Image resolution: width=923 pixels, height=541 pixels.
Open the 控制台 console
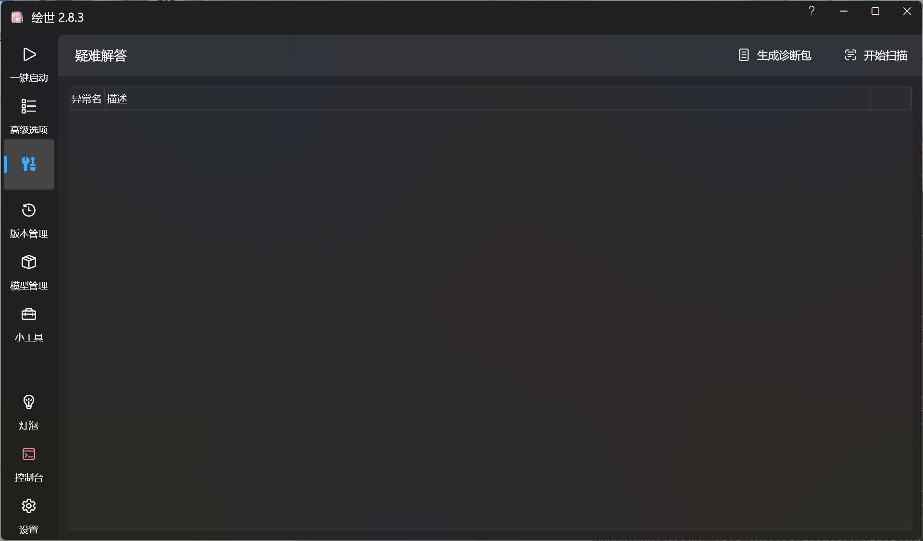(x=29, y=464)
